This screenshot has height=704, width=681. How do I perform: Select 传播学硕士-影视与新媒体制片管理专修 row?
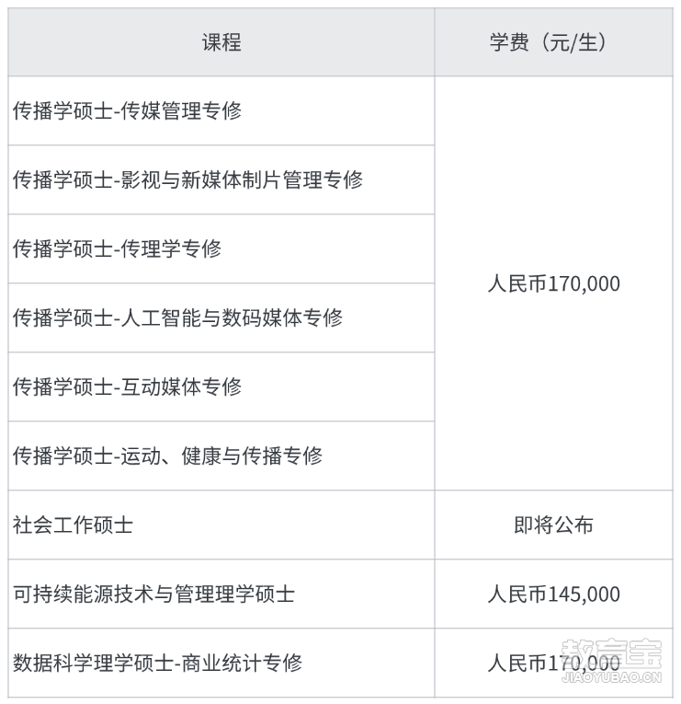pyautogui.click(x=221, y=180)
